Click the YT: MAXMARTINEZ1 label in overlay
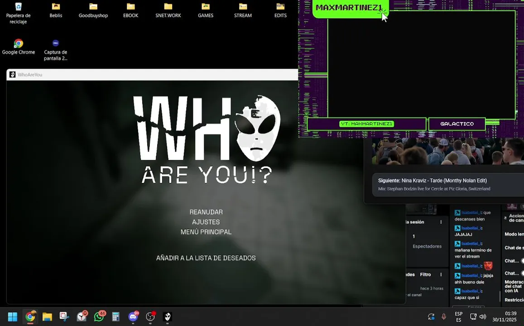The width and height of the screenshot is (524, 326). tap(366, 124)
